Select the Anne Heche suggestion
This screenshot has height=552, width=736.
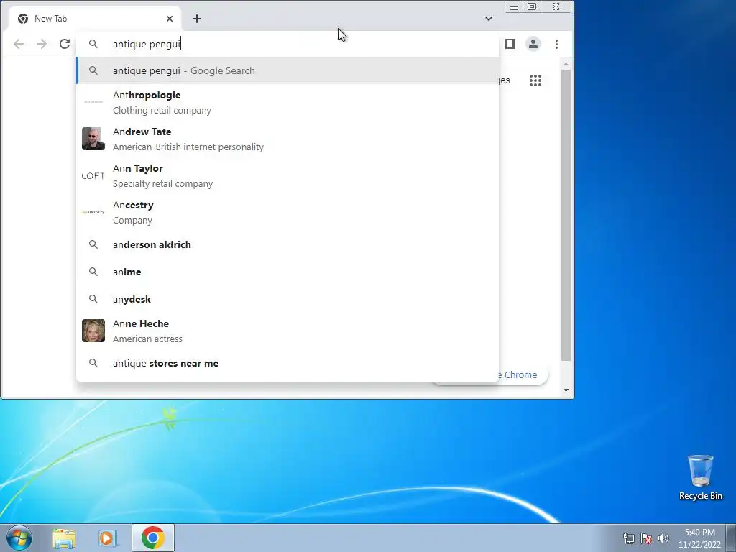click(287, 331)
